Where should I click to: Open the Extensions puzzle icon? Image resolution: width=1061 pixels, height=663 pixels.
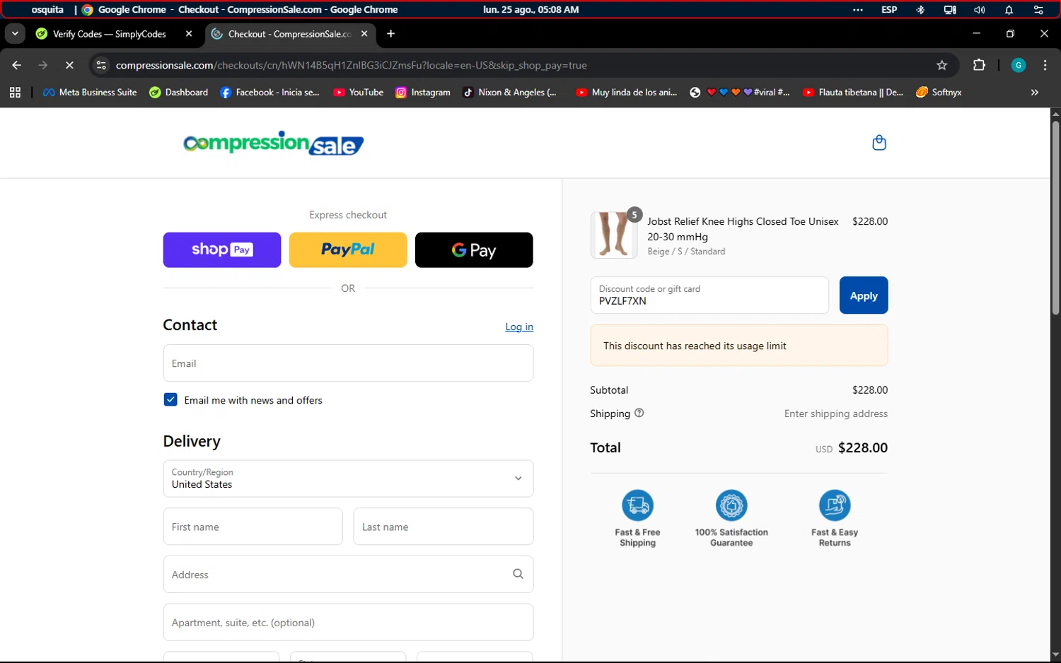point(979,65)
